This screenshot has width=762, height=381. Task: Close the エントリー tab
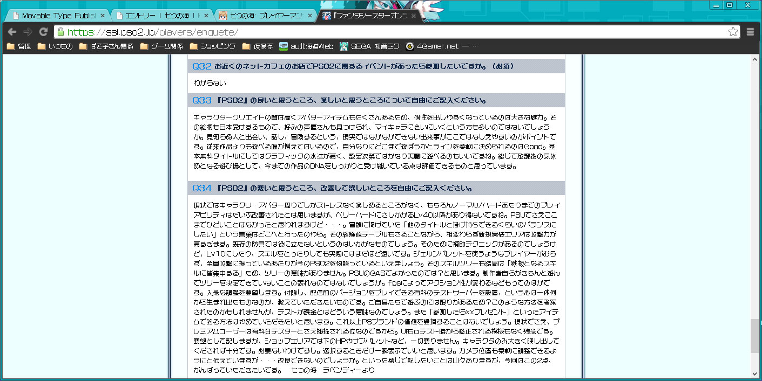[206, 16]
